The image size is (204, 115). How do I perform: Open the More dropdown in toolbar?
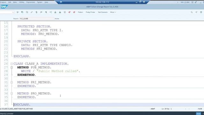[x=113, y=12]
